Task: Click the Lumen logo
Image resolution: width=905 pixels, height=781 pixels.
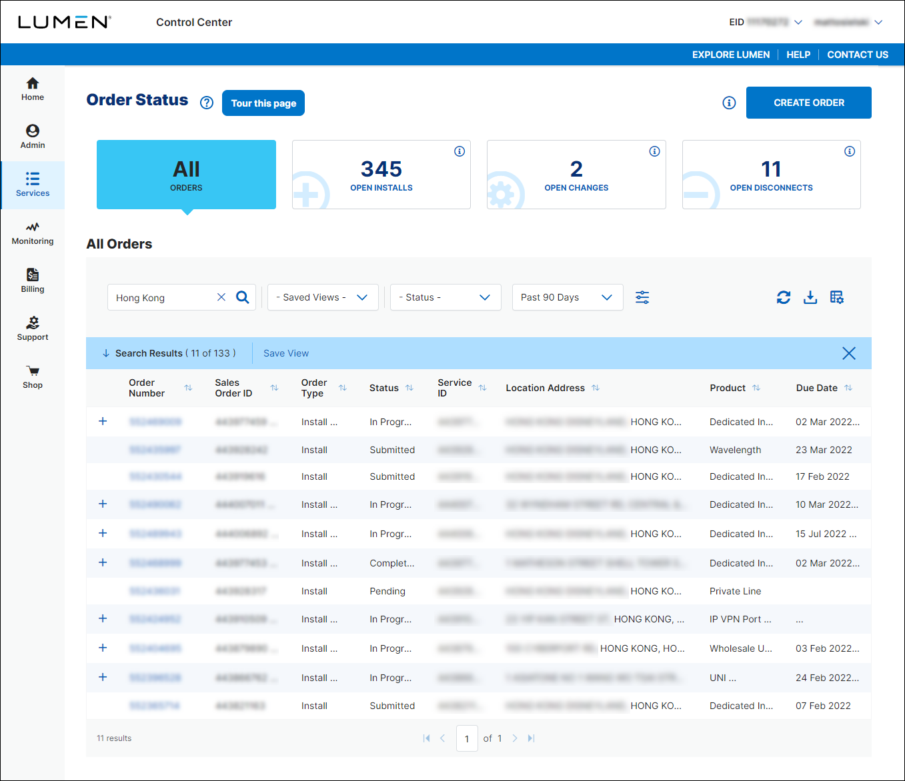Action: [x=64, y=22]
